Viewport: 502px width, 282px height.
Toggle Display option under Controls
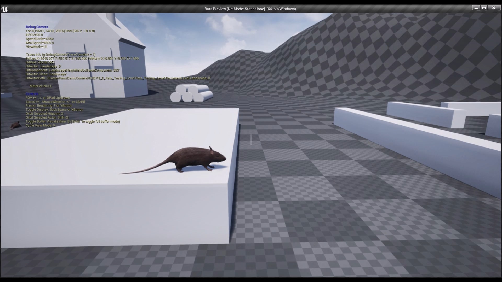(54, 110)
